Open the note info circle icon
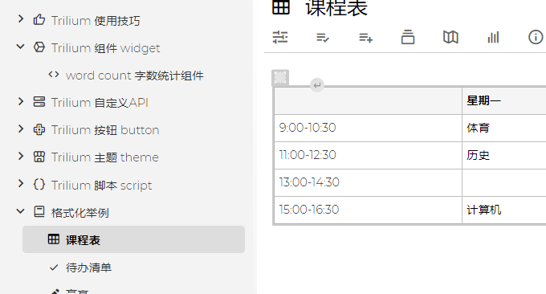 536,37
